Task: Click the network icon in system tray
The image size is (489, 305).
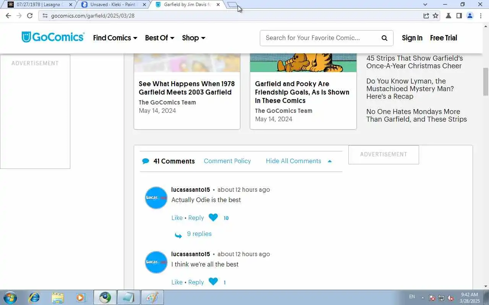Action: pyautogui.click(x=442, y=298)
